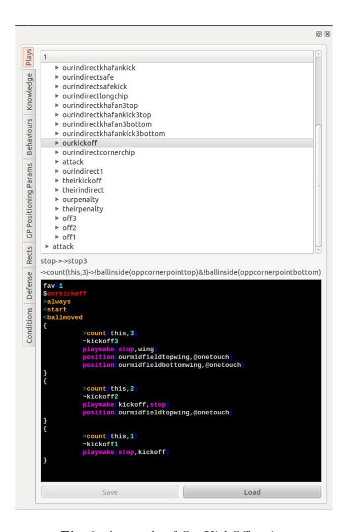This screenshot has width=343, height=532.
Task: Expand the ourindirectkhafan3top node arrow
Action: pyautogui.click(x=57, y=105)
